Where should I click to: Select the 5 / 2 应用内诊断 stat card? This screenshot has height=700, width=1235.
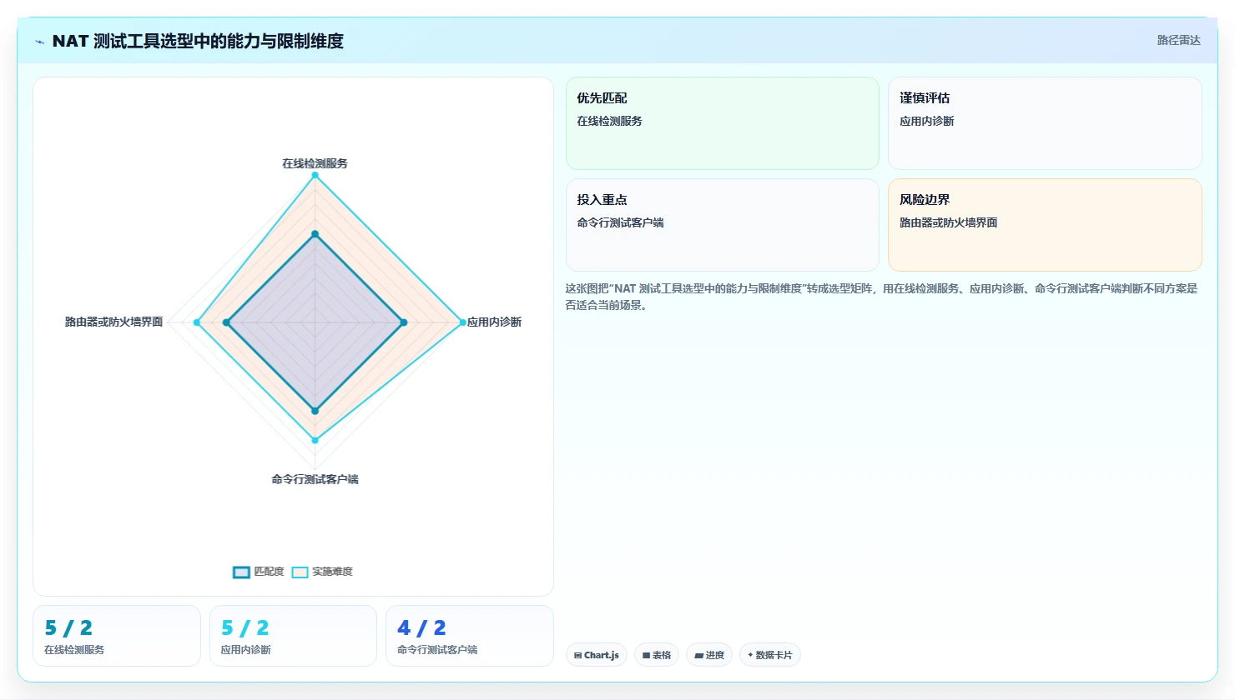tap(293, 636)
